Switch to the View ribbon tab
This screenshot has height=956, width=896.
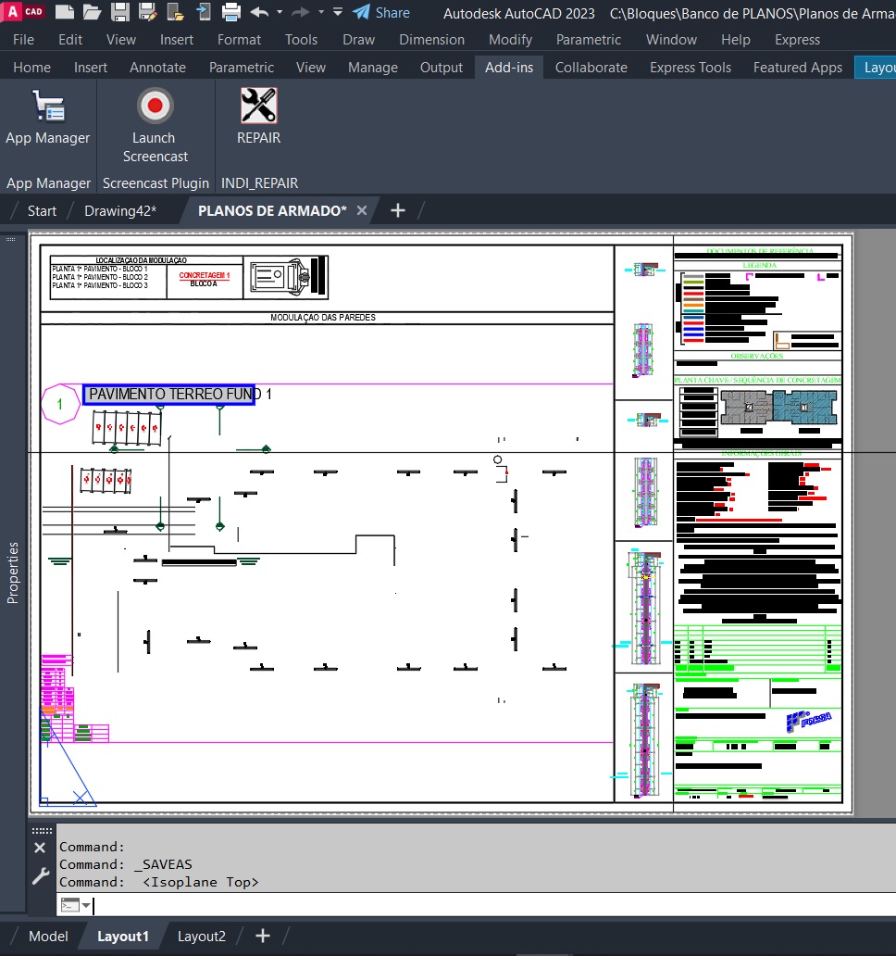click(311, 67)
